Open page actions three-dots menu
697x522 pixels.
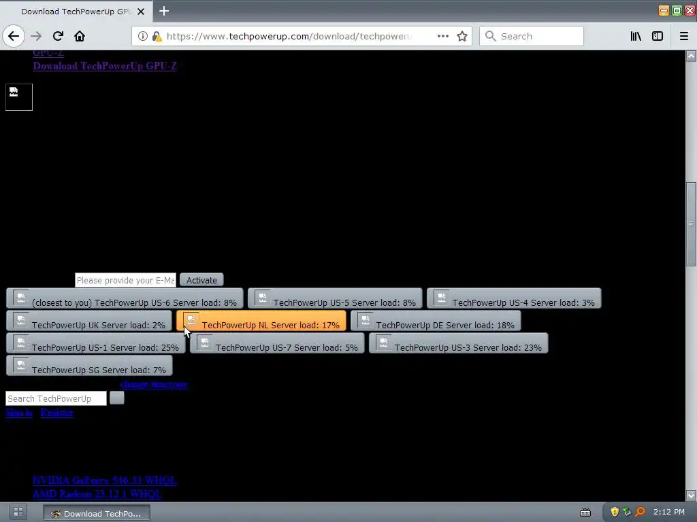pos(442,36)
